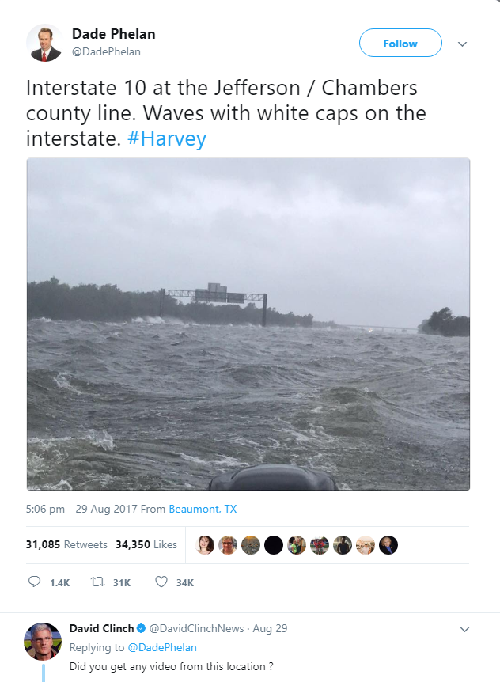Open the solid black liker avatar
The image size is (500, 682).
tap(274, 545)
